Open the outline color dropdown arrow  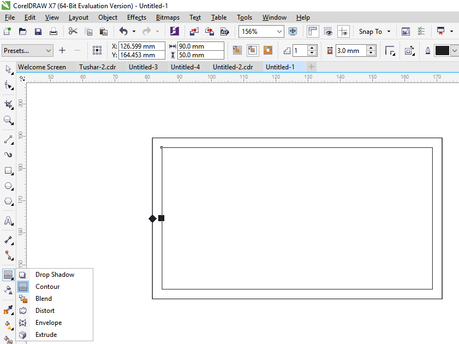click(x=454, y=51)
